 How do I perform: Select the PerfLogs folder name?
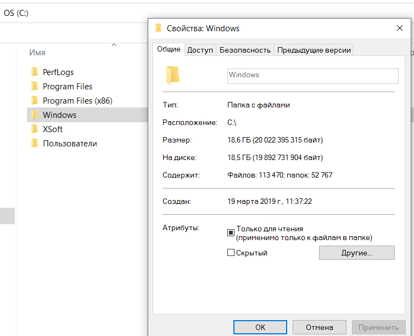(58, 72)
